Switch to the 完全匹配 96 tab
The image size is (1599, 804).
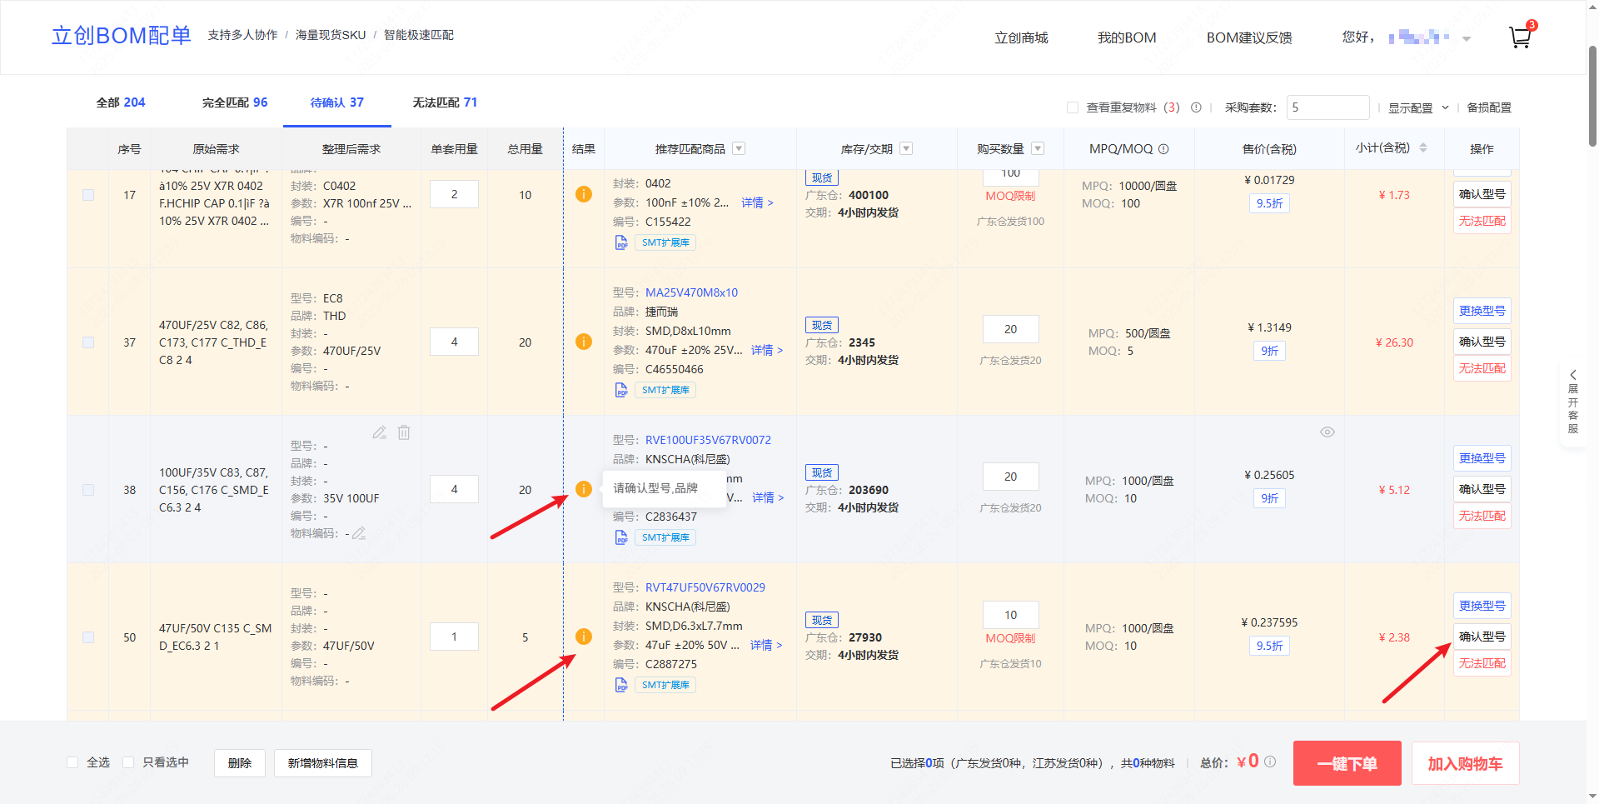point(234,102)
